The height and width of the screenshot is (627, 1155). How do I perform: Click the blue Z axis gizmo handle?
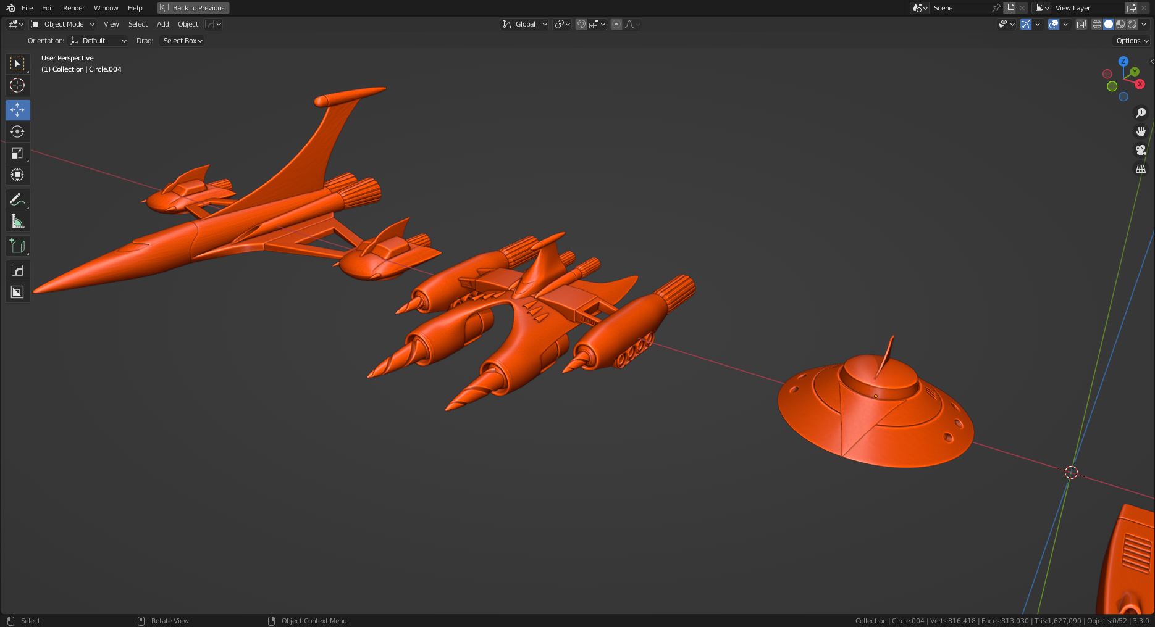tap(1123, 61)
